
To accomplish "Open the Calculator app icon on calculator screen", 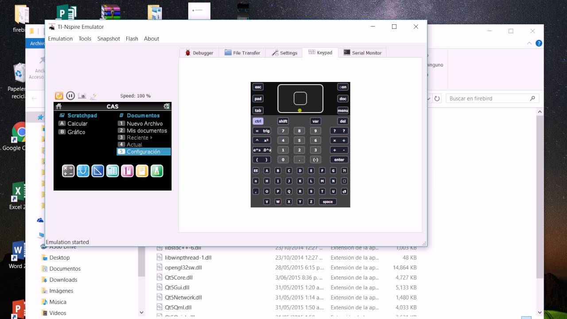I will point(68,171).
